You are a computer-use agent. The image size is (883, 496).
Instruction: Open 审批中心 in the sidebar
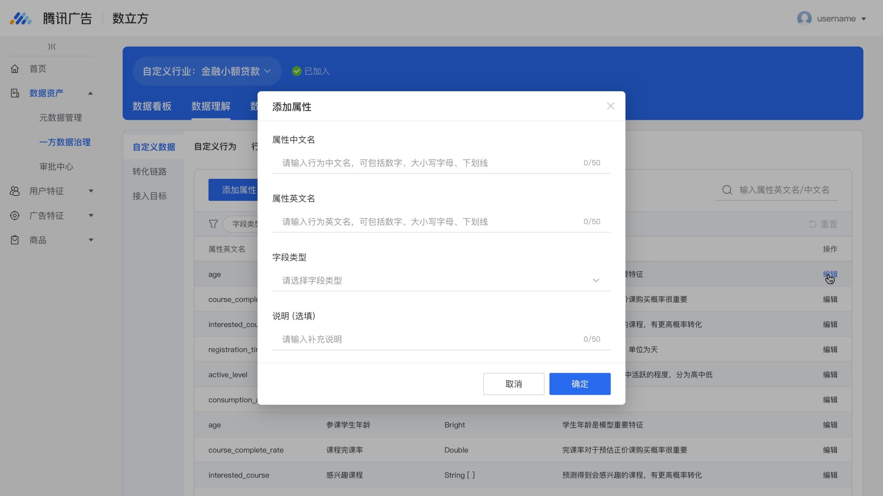coord(56,167)
